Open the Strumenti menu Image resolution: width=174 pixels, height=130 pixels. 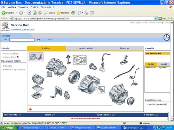coord(46,7)
